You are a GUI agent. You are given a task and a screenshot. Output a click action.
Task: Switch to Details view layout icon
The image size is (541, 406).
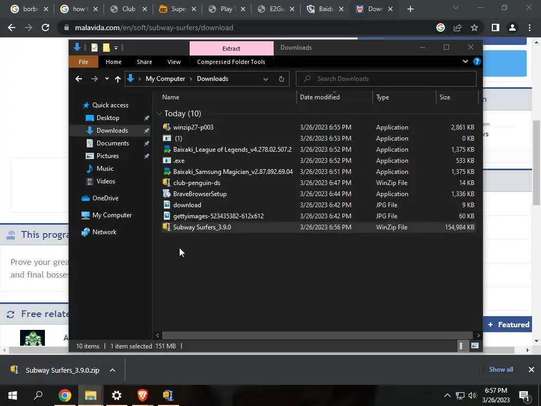(x=461, y=346)
